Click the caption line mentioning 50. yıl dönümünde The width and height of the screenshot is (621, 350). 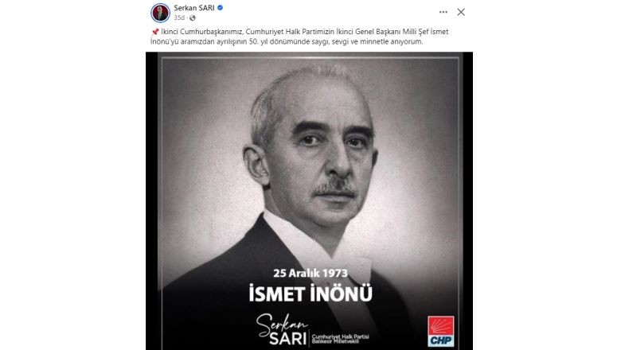287,41
